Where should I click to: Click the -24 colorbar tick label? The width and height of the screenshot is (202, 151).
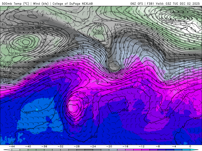point(93,146)
